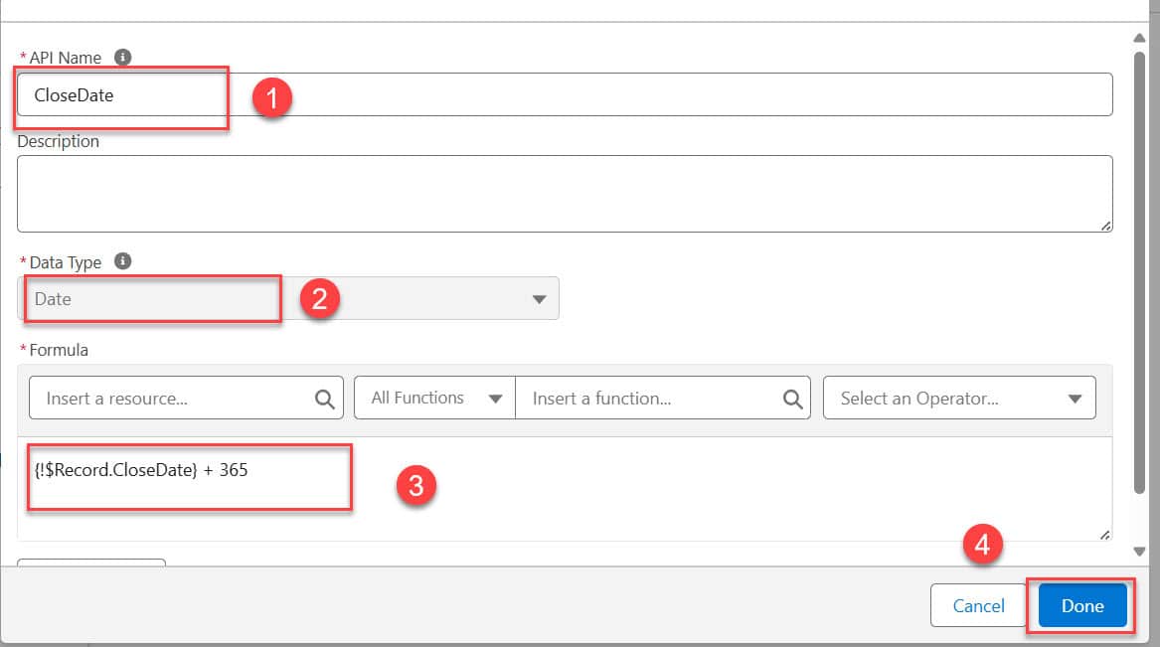Click the function search magnifier icon
Screen dimensions: 1160x647
pos(792,399)
